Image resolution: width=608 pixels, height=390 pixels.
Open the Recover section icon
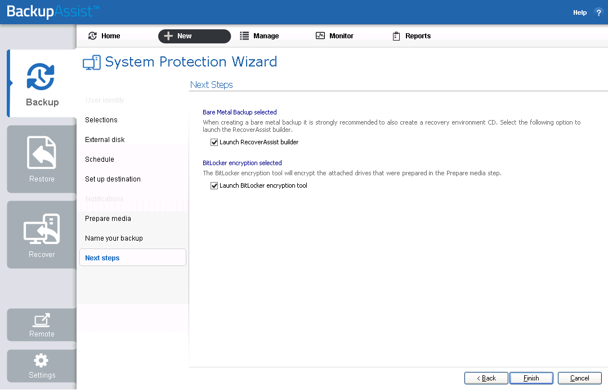tap(42, 229)
